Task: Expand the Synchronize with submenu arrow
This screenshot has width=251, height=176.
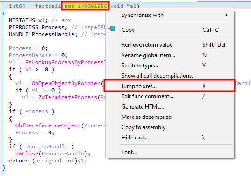Action: 227,15
